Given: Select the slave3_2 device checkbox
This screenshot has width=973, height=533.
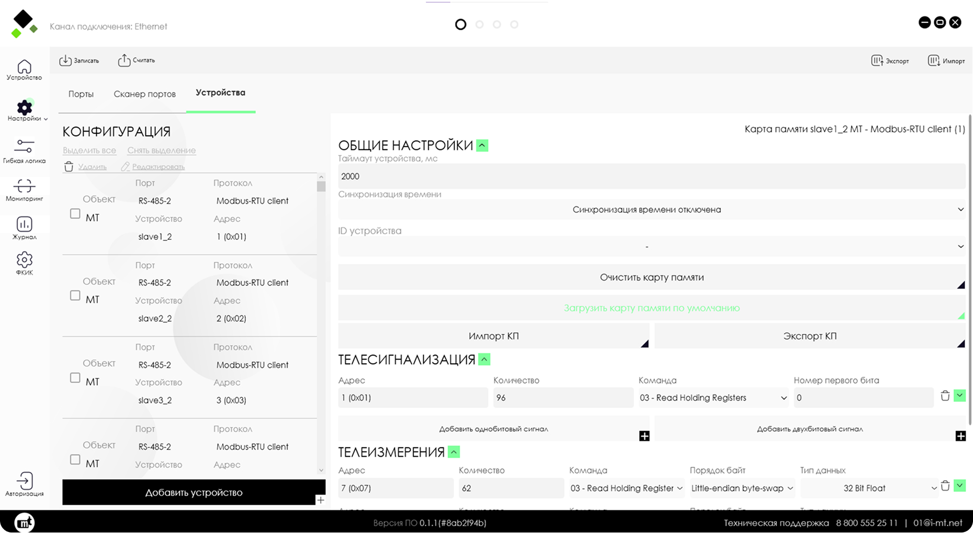Looking at the screenshot, I should pos(75,378).
